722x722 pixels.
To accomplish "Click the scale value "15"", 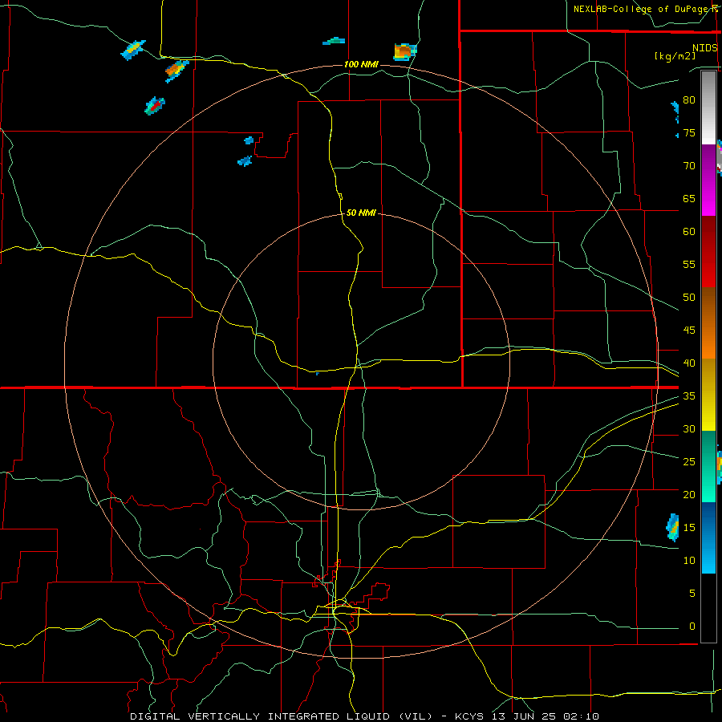I will pyautogui.click(x=689, y=527).
